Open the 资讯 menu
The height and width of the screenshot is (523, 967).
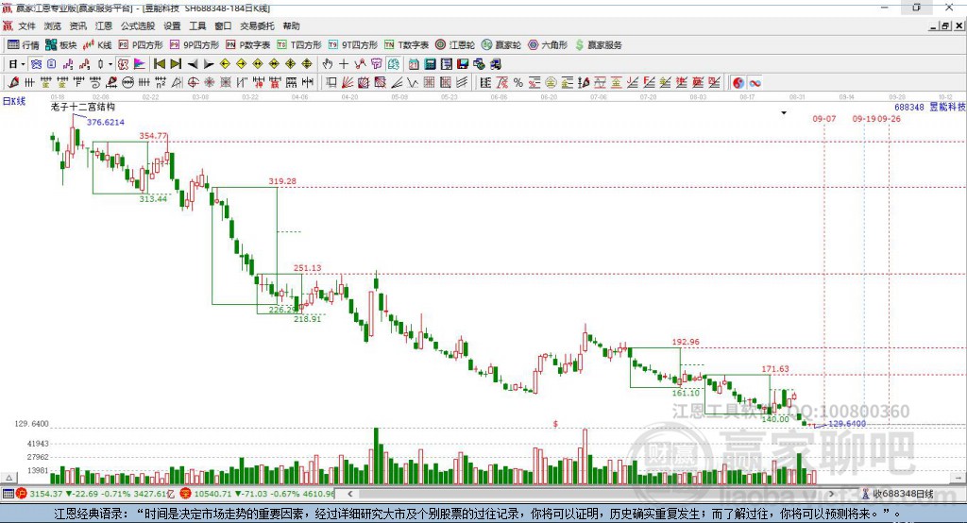pos(77,25)
